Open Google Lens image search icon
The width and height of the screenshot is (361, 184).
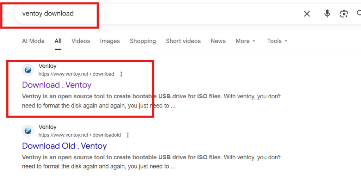click(344, 14)
